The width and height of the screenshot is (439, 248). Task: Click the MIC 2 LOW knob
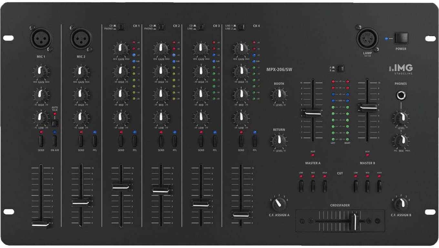pyautogui.click(x=81, y=118)
